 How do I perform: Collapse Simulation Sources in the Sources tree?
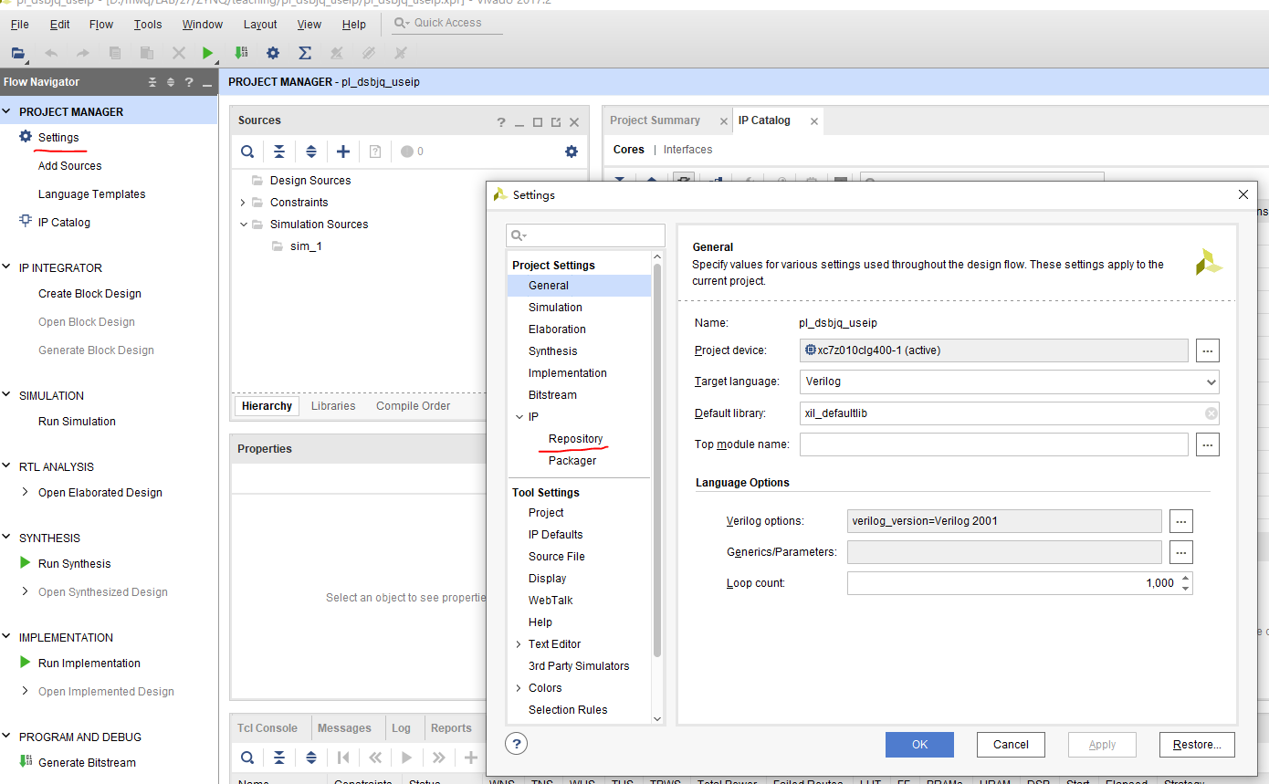243,225
